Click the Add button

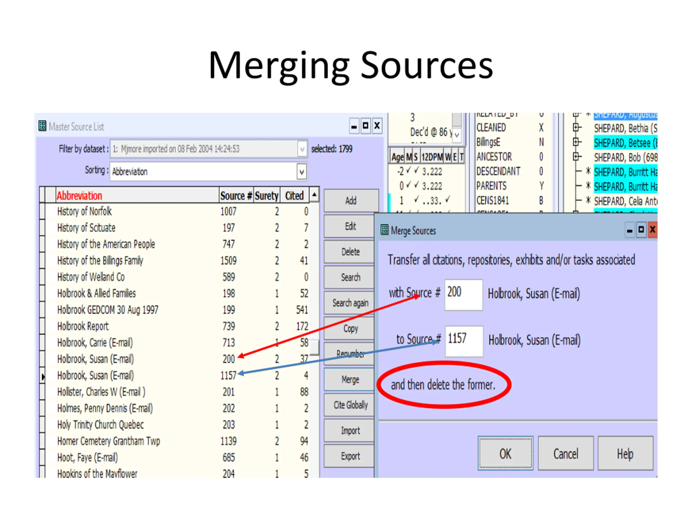click(x=351, y=201)
